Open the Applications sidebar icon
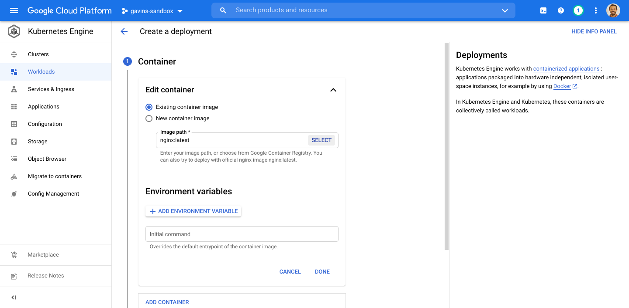629x308 pixels. [14, 106]
